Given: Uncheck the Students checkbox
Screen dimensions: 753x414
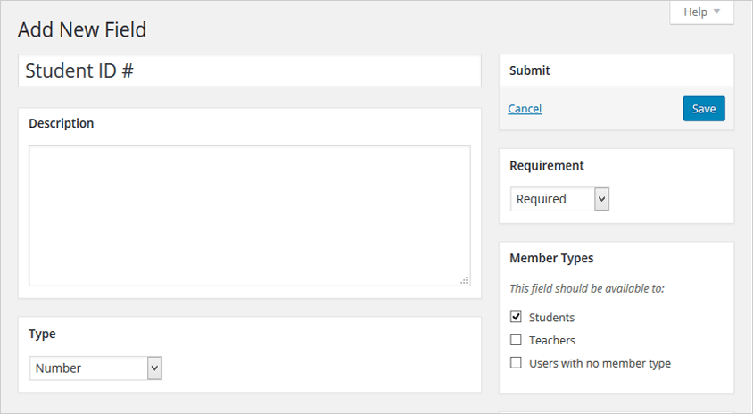Looking at the screenshot, I should click(x=516, y=317).
